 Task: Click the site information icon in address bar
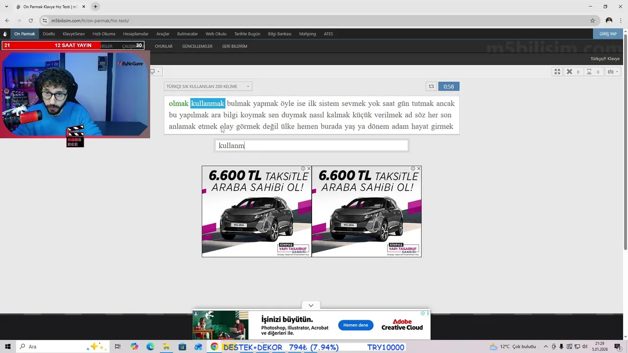click(x=45, y=21)
